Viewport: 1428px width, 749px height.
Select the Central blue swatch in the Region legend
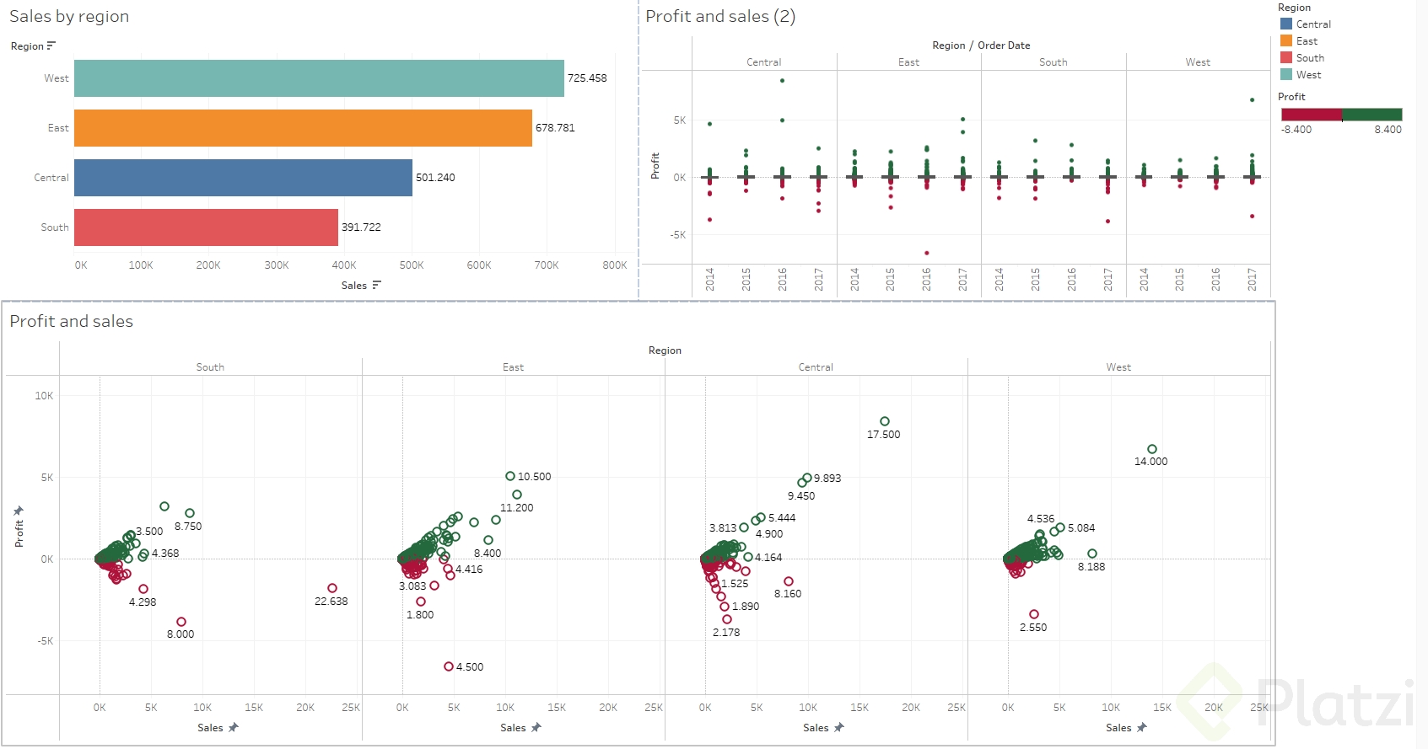click(1286, 24)
